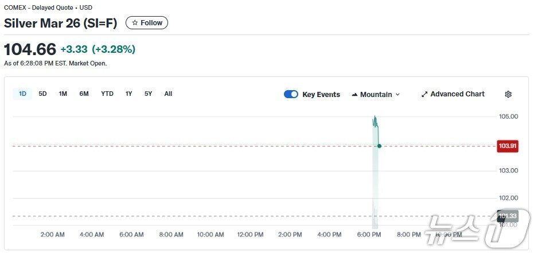Click the Silver Mar 26 (SI=F) heading
The height and width of the screenshot is (256, 538).
[x=60, y=23]
